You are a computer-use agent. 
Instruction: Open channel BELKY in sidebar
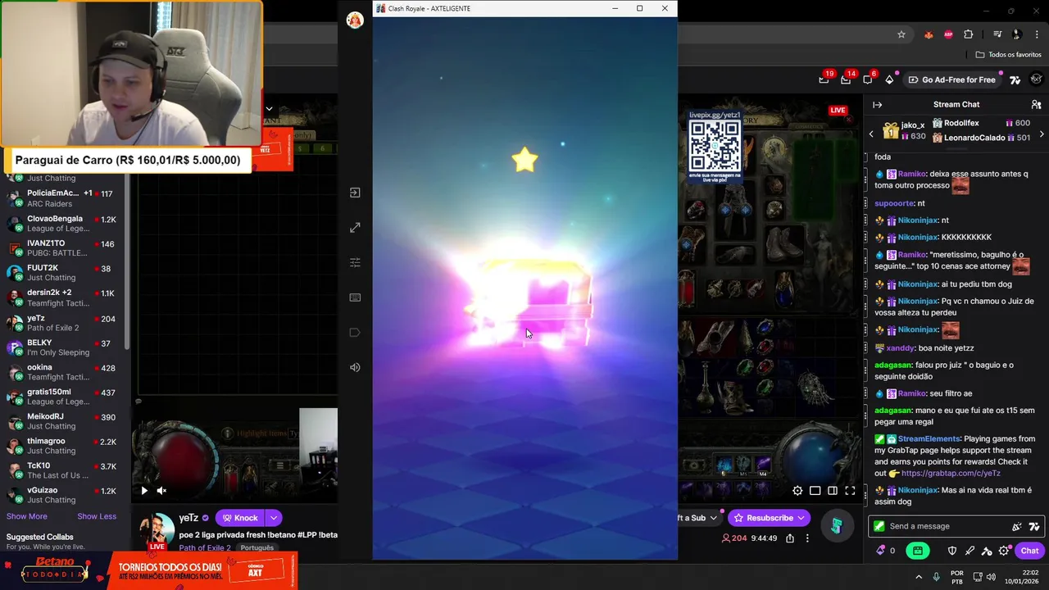pyautogui.click(x=64, y=347)
